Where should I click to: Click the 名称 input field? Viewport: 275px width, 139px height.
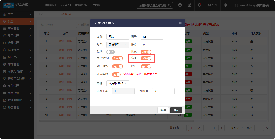[x=118, y=37]
